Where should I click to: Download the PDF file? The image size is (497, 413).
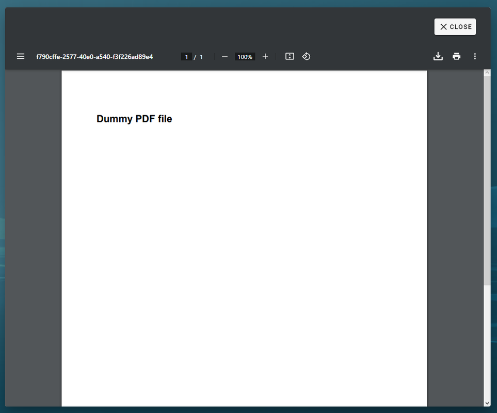point(438,56)
